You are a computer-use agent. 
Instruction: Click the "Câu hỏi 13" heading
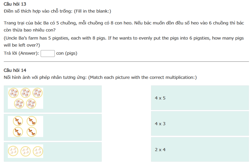coord(15,4)
